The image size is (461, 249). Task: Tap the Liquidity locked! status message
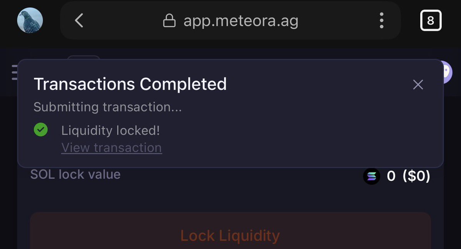click(110, 130)
